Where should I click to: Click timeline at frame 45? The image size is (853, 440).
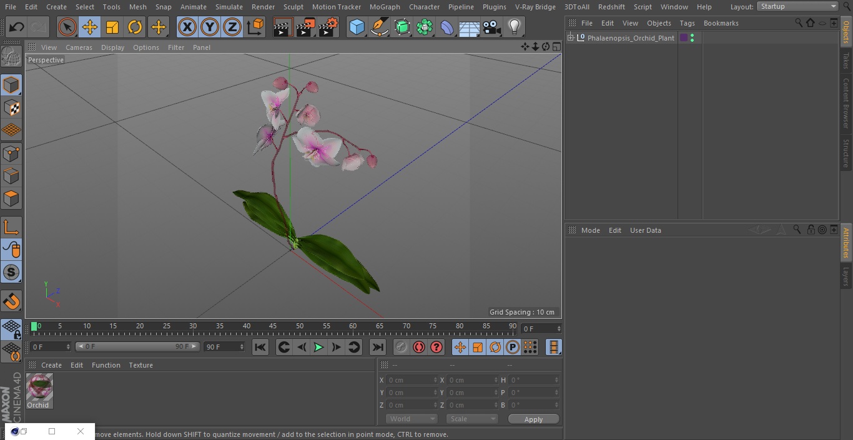[x=273, y=326]
